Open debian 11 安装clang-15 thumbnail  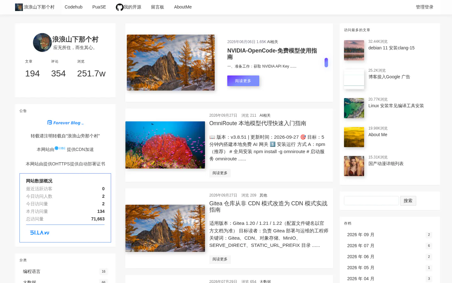(354, 50)
